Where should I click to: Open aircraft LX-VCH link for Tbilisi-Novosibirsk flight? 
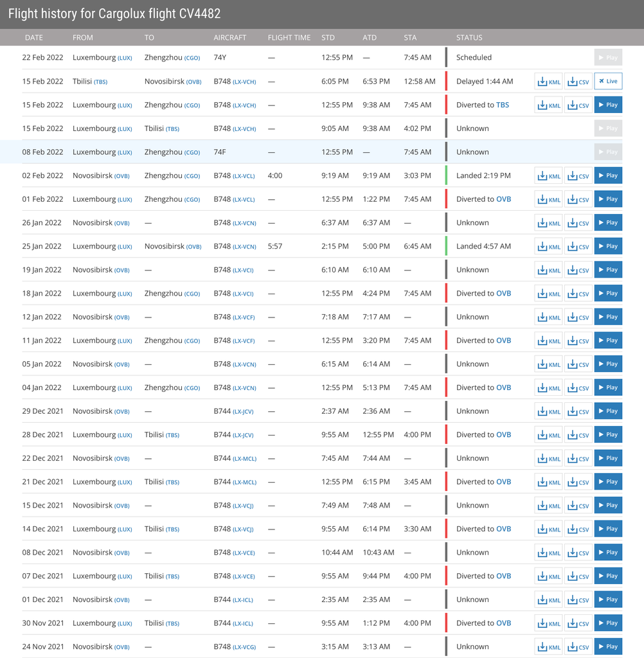coord(244,82)
